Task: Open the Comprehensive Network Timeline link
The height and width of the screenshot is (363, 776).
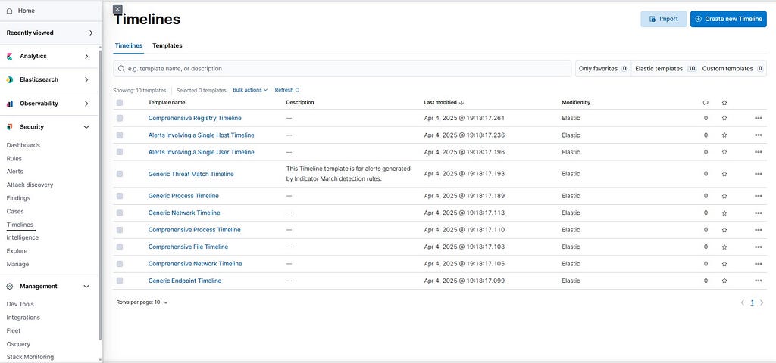Action: click(195, 264)
